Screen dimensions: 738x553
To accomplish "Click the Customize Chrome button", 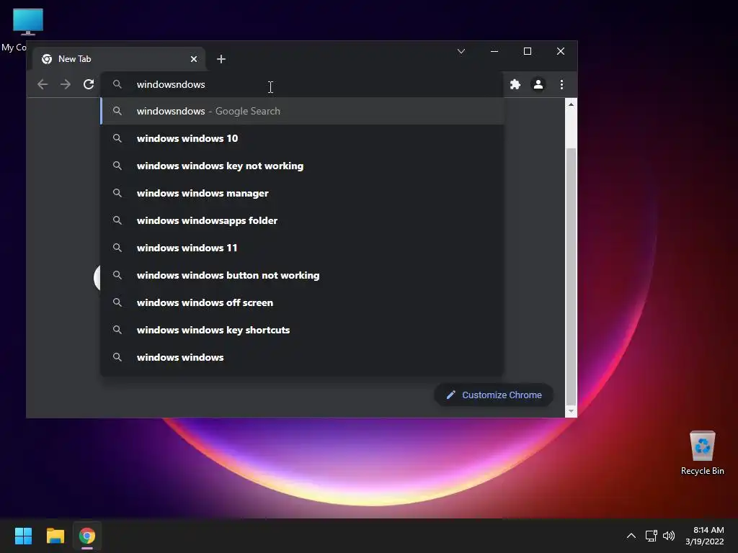I will tap(494, 395).
